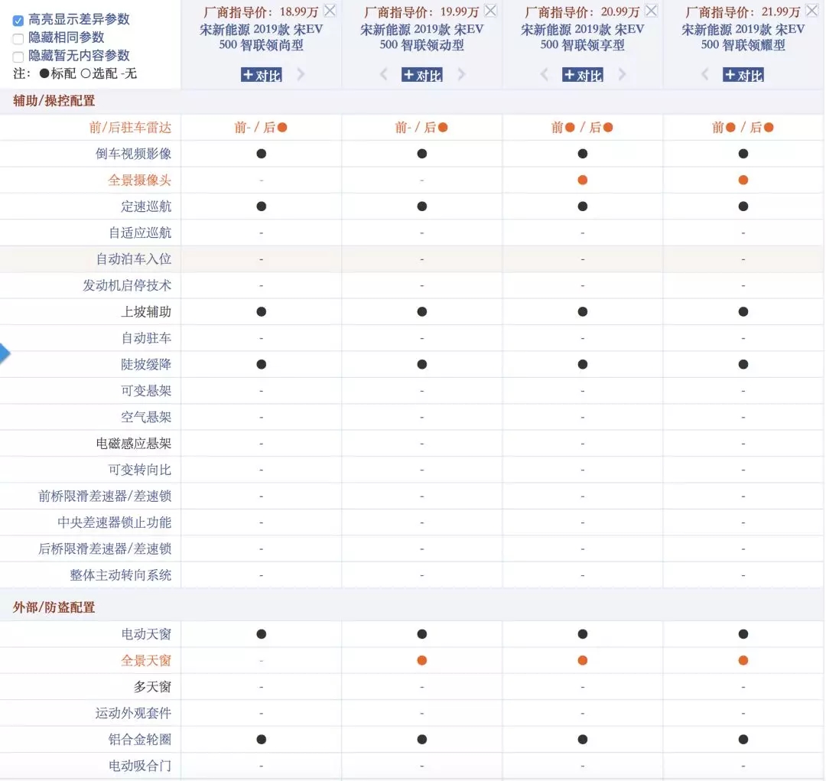Move 智联领尚型 column right with arrow

click(x=301, y=74)
